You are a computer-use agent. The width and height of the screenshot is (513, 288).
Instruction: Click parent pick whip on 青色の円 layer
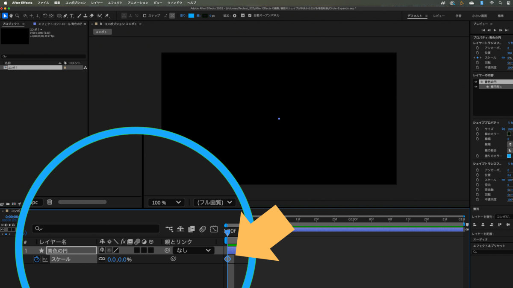(167, 250)
